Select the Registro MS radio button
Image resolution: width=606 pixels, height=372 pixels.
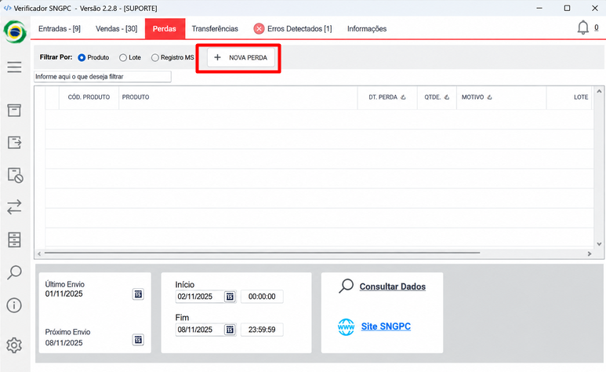[x=155, y=57]
